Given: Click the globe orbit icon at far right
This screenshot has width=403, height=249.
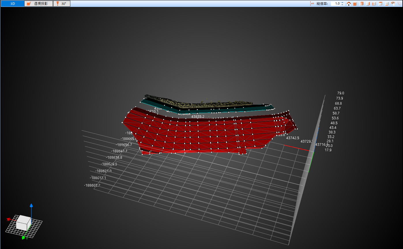Looking at the screenshot, I should (399, 4).
